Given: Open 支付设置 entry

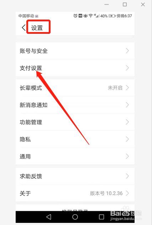Looking at the screenshot, I should point(75,68).
